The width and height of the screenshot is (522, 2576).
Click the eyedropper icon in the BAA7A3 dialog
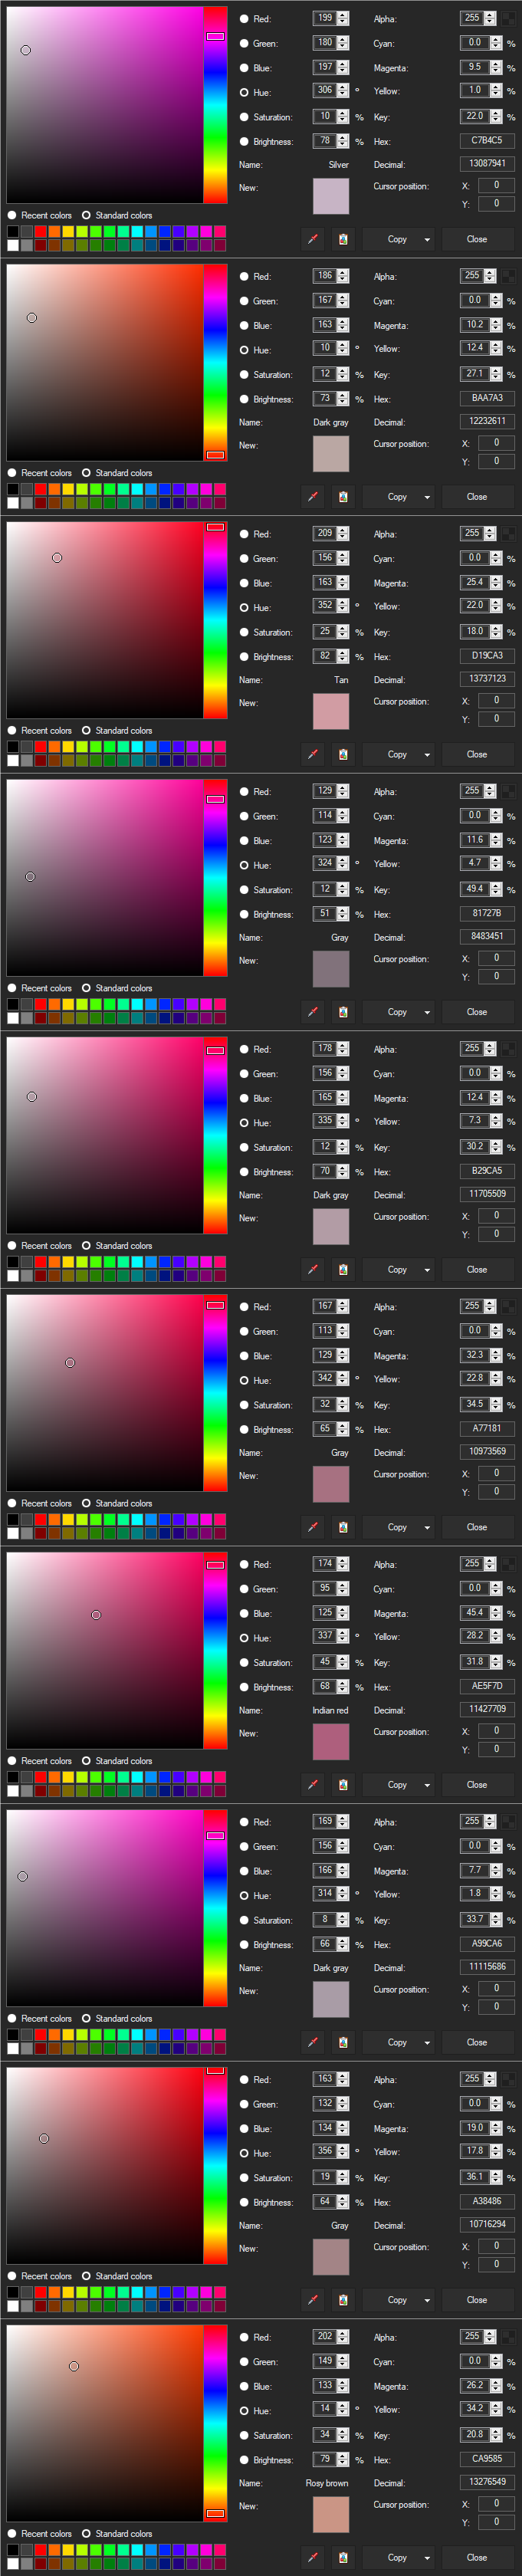click(313, 497)
